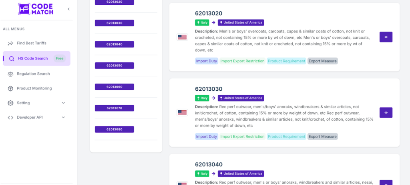
Task: Click the Regulation Search scales icon
Action: pyautogui.click(x=10, y=74)
